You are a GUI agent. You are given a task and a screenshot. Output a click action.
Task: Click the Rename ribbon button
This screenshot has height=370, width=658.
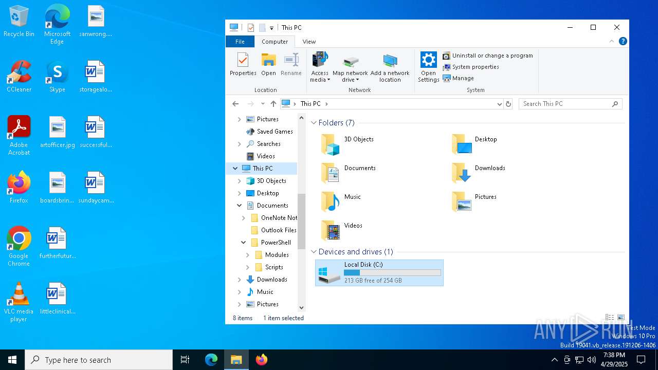click(x=291, y=64)
